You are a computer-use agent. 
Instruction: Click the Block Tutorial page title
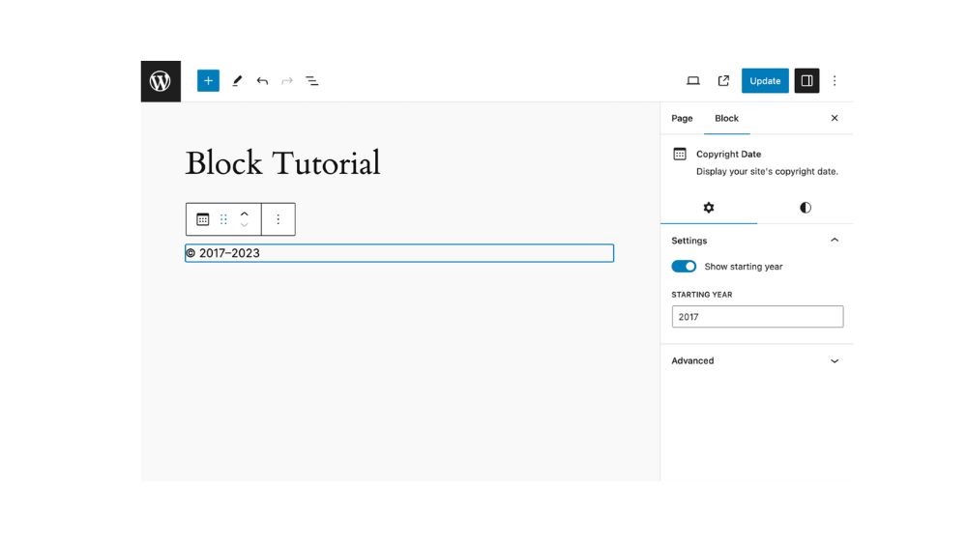click(x=283, y=163)
